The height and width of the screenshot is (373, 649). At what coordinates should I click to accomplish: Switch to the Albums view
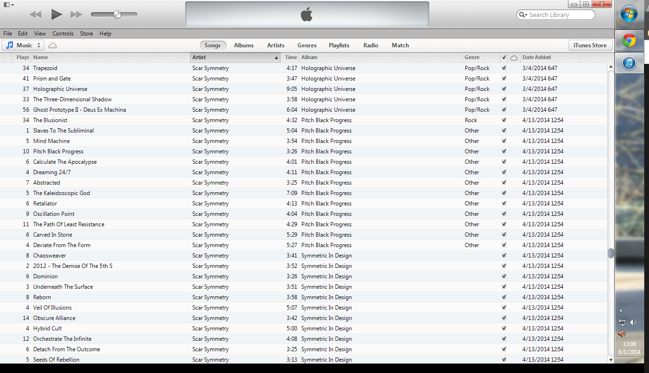point(244,45)
